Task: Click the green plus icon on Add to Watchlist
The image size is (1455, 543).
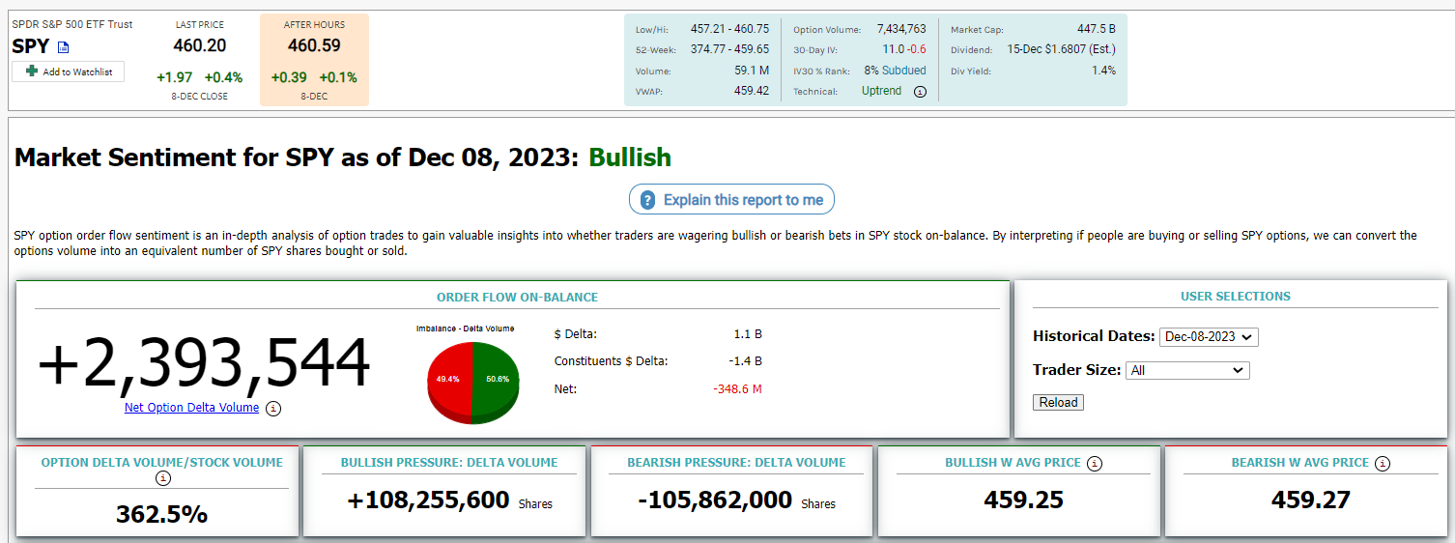Action: click(x=32, y=71)
